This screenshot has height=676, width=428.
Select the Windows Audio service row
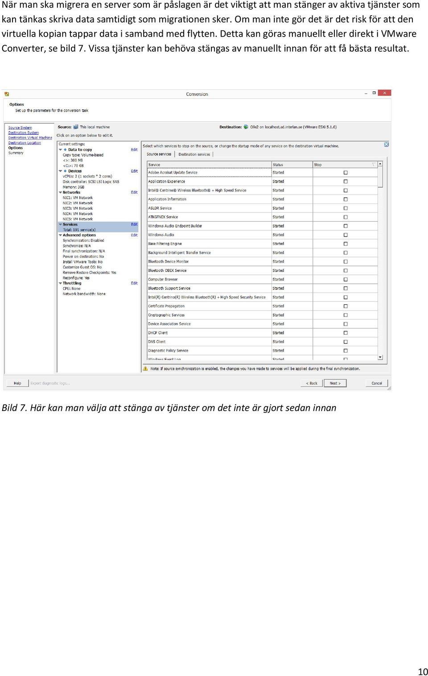click(x=263, y=235)
